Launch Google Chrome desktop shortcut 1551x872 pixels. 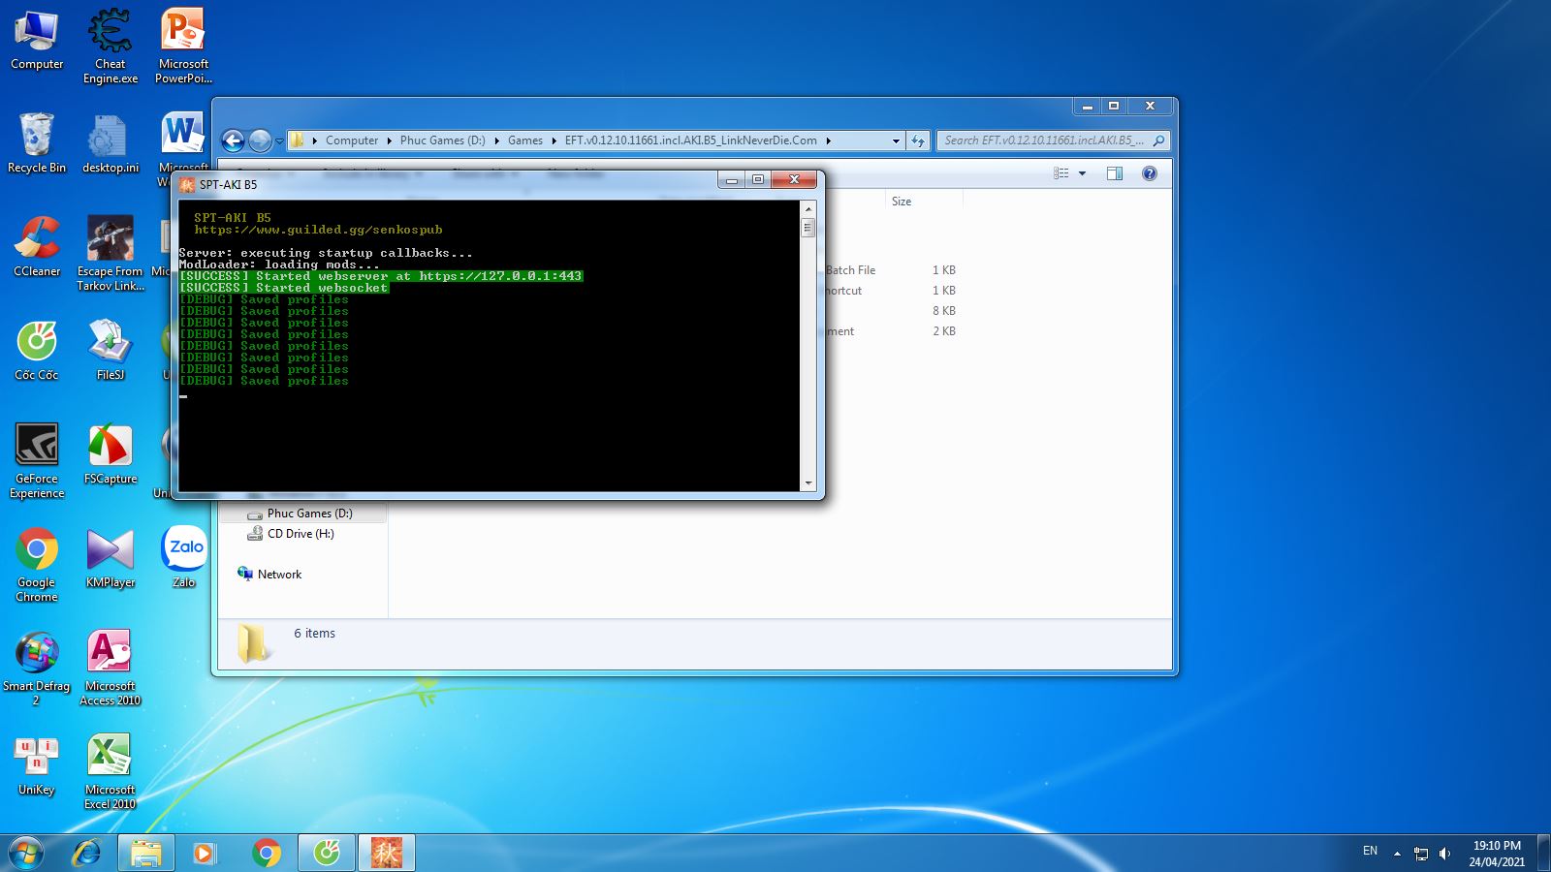click(37, 566)
